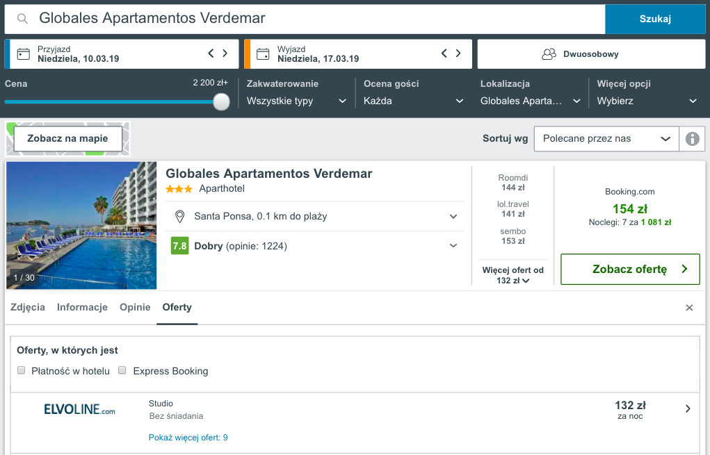
Task: Move check-out date to previous day
Action: click(444, 53)
